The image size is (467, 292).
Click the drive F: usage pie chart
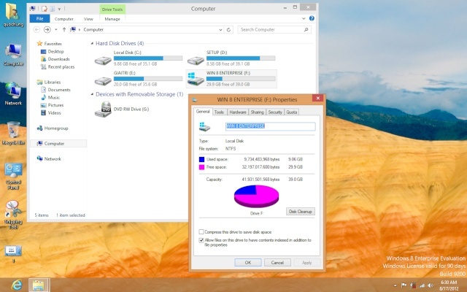[x=256, y=196]
